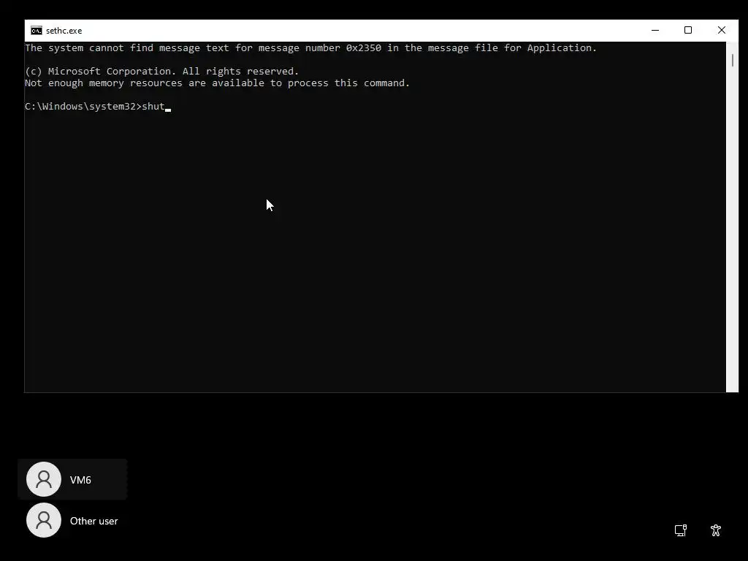748x561 pixels.
Task: Close the sethc.exe command window
Action: 721,30
